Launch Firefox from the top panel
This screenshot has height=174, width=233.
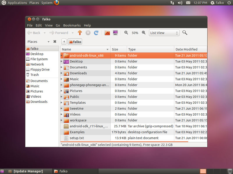point(57,3)
